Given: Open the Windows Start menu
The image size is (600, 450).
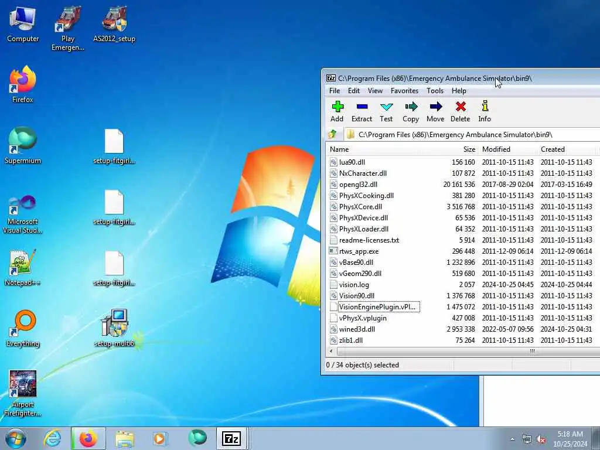Looking at the screenshot, I should (15, 438).
